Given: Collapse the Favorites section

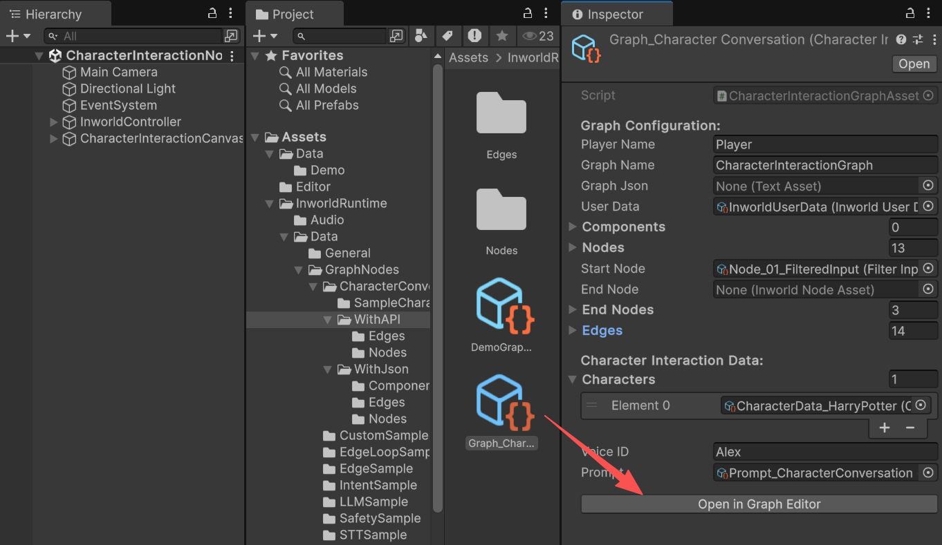Looking at the screenshot, I should tap(255, 56).
